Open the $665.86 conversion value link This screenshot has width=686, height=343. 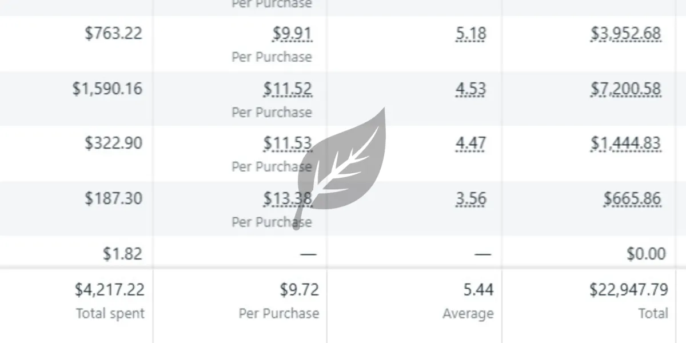click(x=633, y=199)
